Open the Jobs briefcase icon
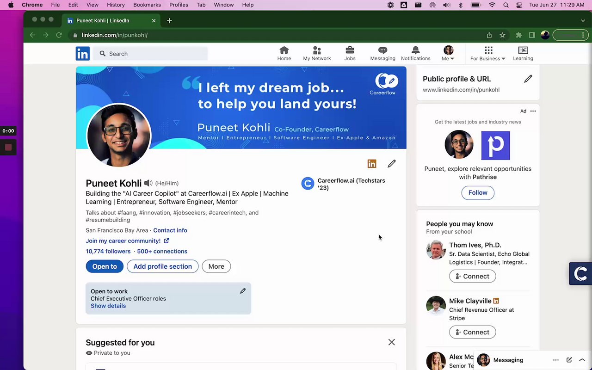Screen dimensions: 592x370 point(350,53)
